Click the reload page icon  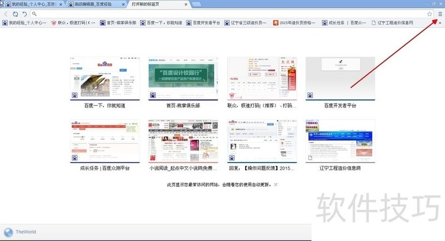(15, 13)
